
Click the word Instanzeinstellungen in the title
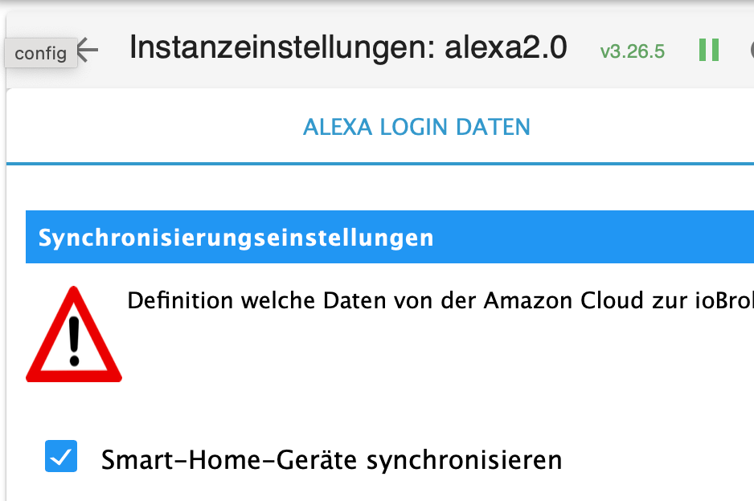(273, 48)
